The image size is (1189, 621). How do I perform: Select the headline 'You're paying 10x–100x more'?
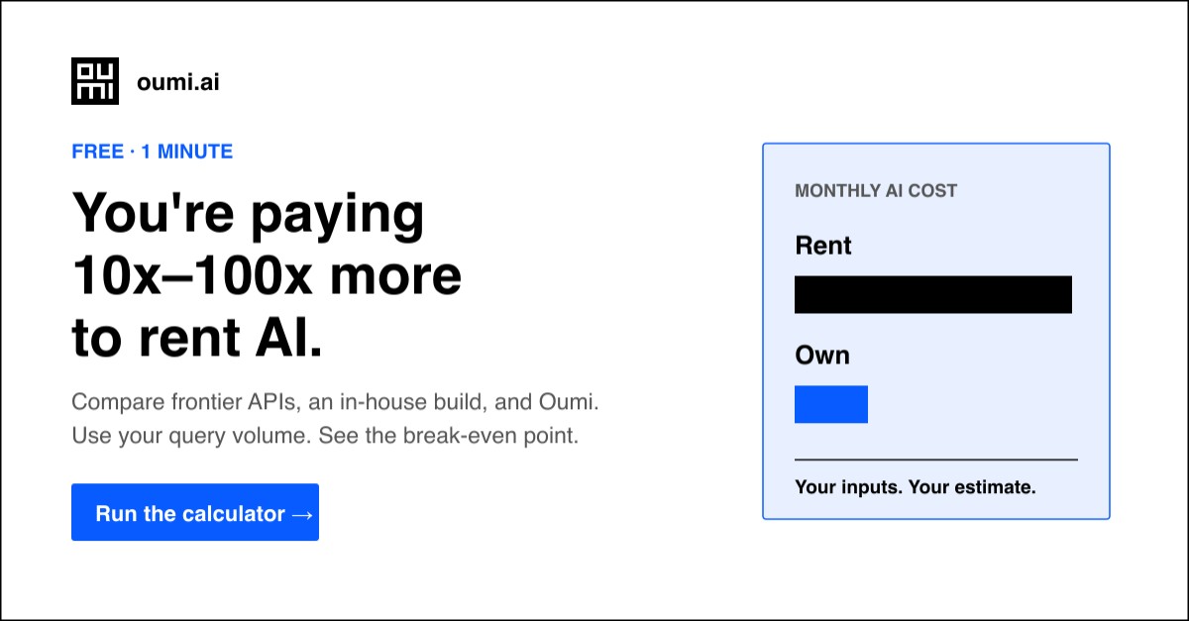[267, 244]
